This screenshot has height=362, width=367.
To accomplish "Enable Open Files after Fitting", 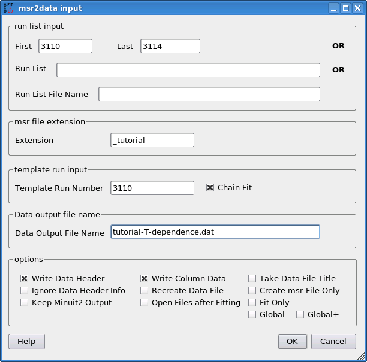I will [145, 303].
